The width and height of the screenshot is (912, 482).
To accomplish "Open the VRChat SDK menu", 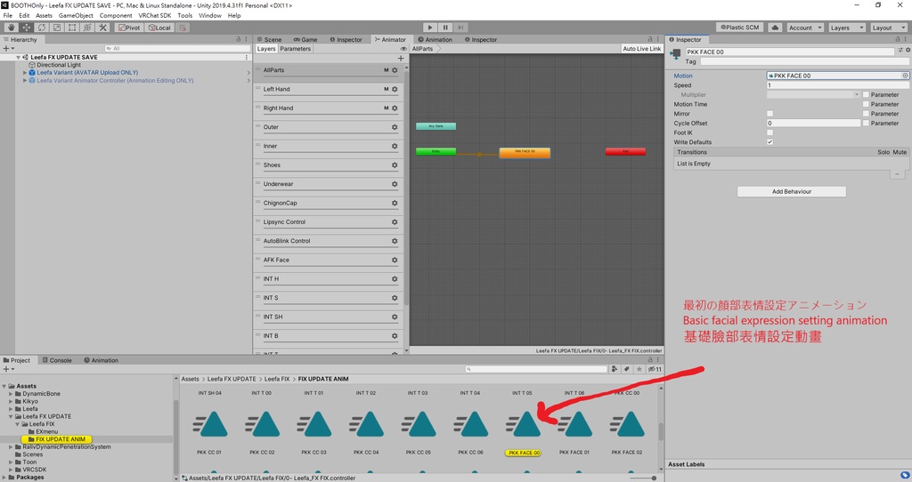I will point(155,16).
